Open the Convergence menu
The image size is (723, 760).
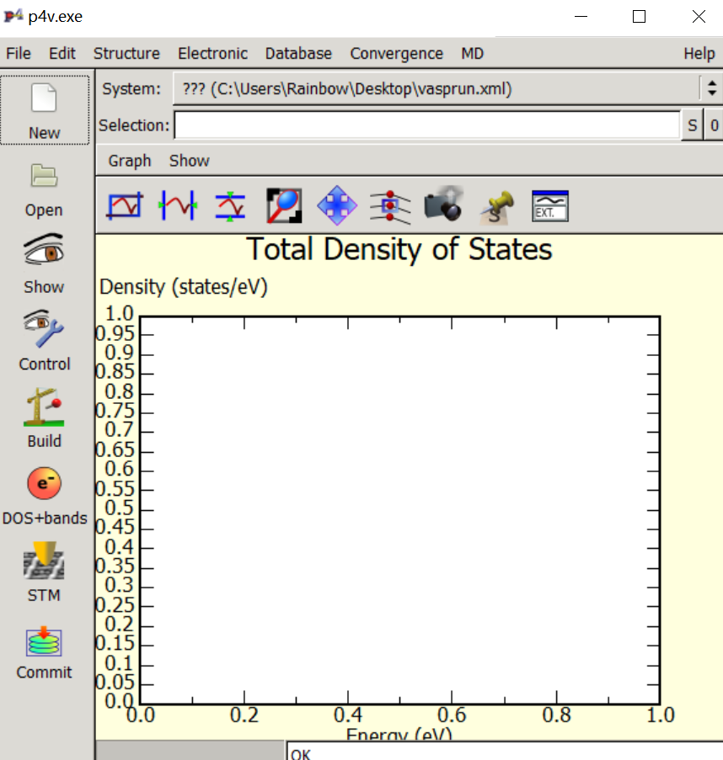click(x=396, y=53)
